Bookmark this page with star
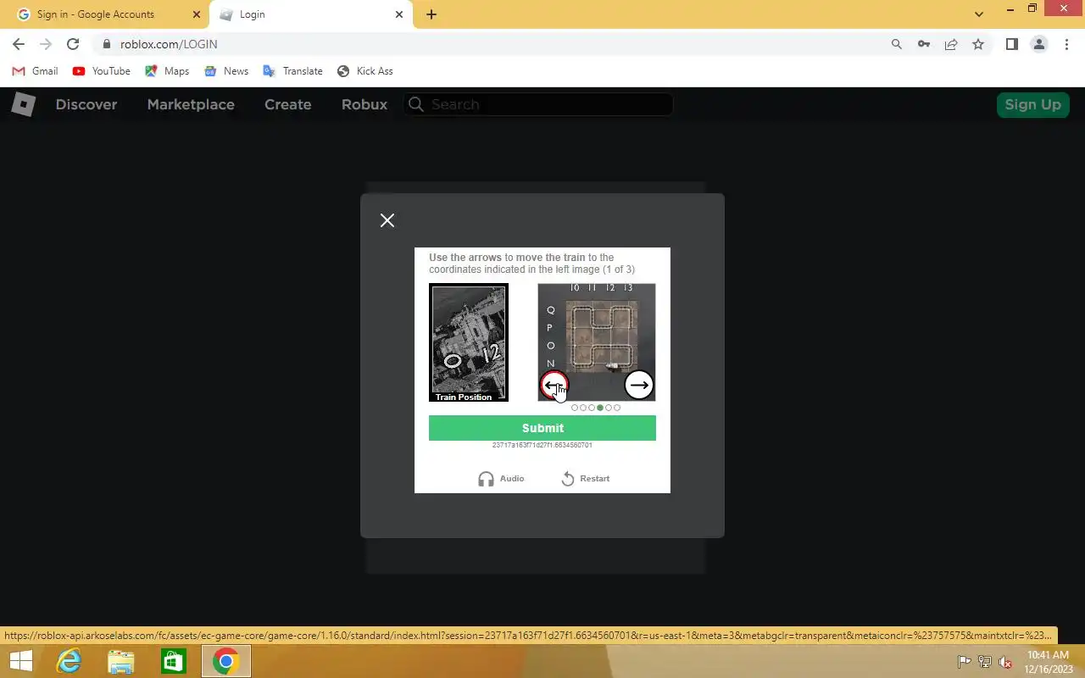The width and height of the screenshot is (1085, 678). tap(978, 44)
